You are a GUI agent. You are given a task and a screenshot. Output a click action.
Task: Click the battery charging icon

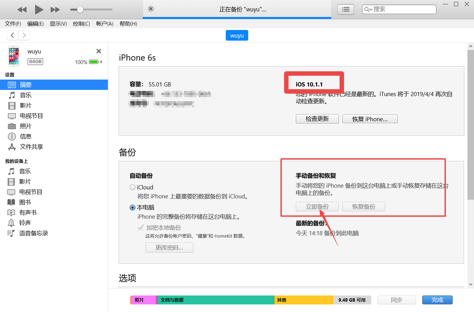[x=95, y=62]
